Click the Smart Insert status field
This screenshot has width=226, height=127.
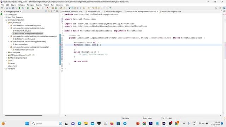(147, 118)
